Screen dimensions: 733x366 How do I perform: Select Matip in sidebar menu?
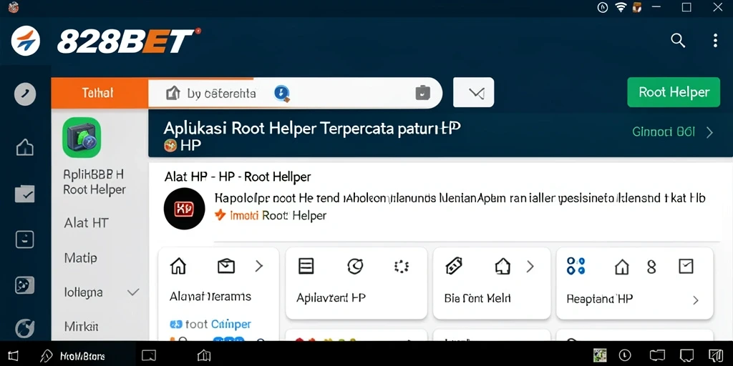[80, 257]
